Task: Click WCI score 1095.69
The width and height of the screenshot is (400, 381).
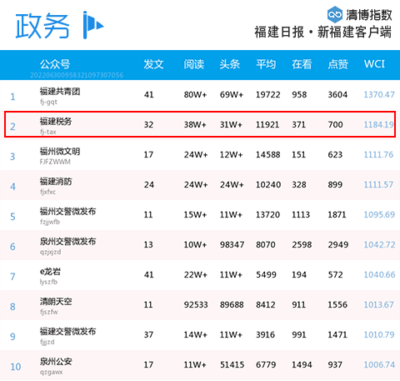Action: (x=379, y=214)
